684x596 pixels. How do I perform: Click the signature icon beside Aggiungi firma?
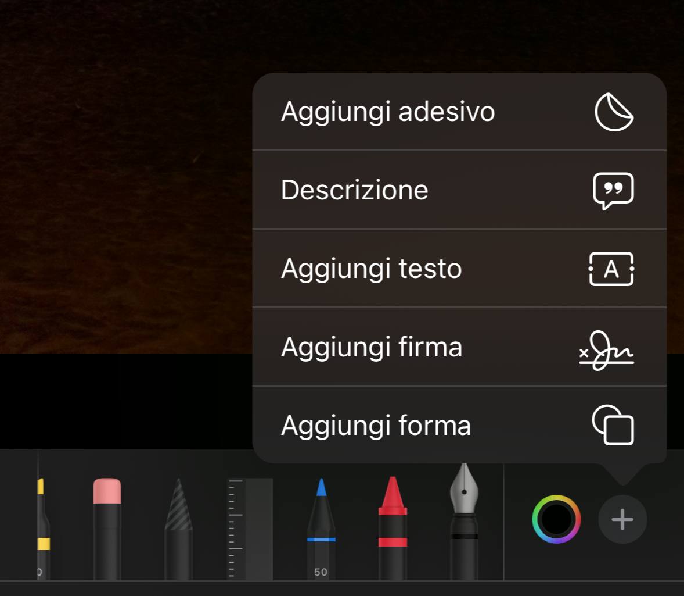click(606, 347)
